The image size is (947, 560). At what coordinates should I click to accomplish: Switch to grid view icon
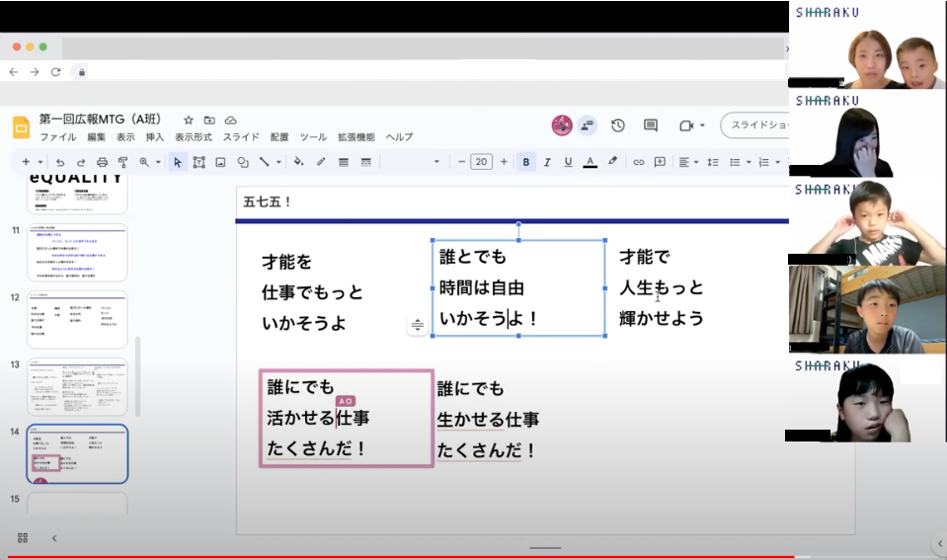point(23,537)
